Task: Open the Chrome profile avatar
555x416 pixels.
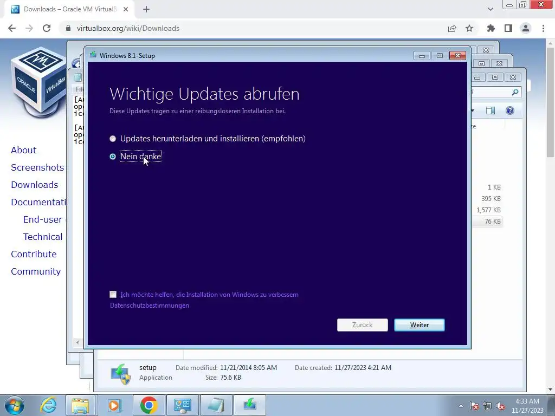Action: pyautogui.click(x=526, y=28)
